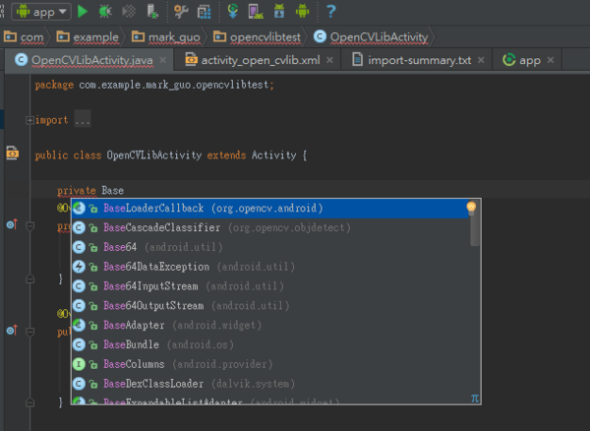This screenshot has height=431, width=590.
Task: Switch to the activity_open_cvlib.xml tab
Action: 260,60
